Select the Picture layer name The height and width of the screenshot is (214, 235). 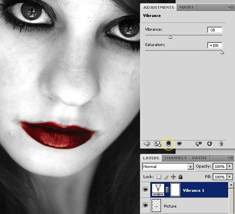[x=170, y=206]
